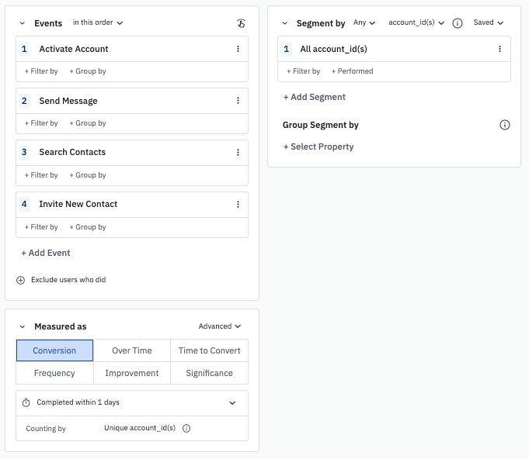Screen dimensions: 529x459
Task: Click + Add Segment link
Action: (x=315, y=97)
